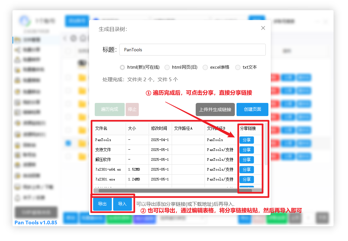Click 分享 next to 7z2301.exe

[x=246, y=180]
